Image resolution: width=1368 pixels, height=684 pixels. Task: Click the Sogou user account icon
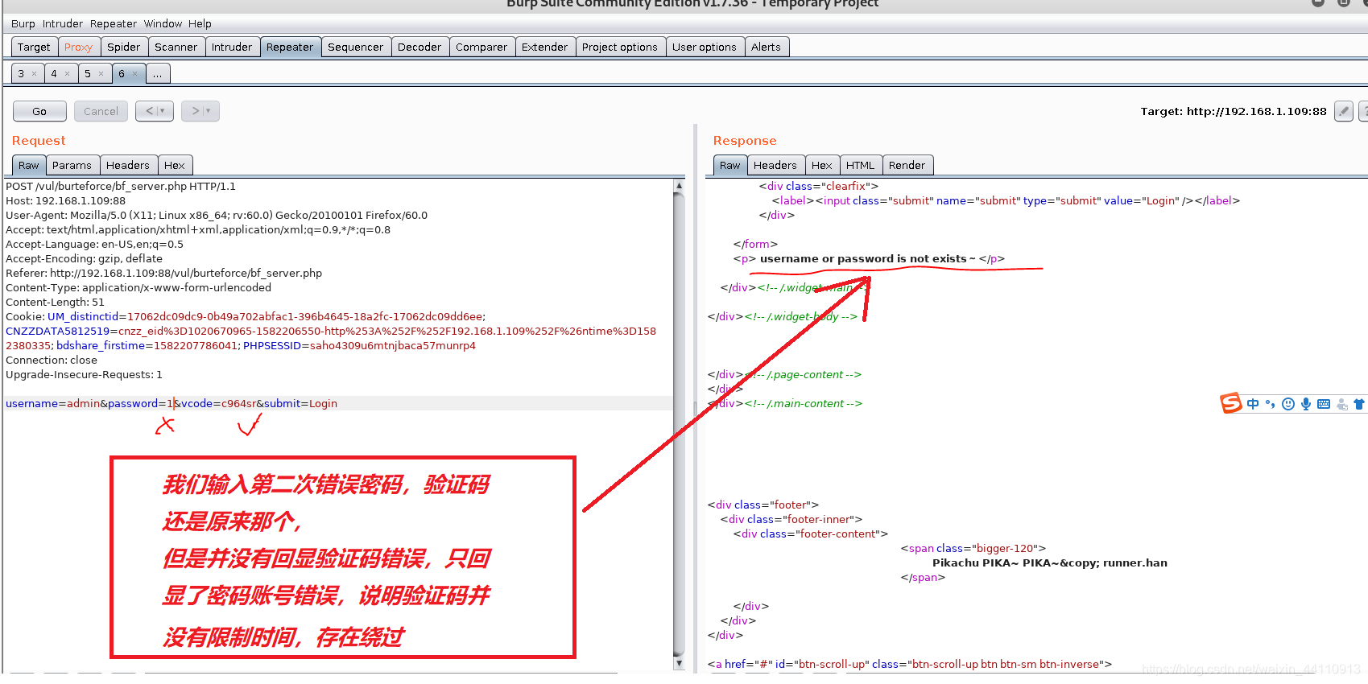[1341, 404]
